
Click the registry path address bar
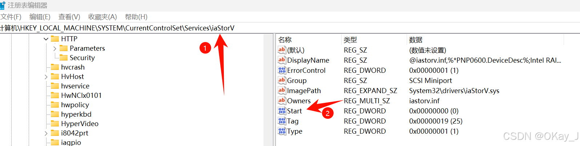tap(290, 28)
